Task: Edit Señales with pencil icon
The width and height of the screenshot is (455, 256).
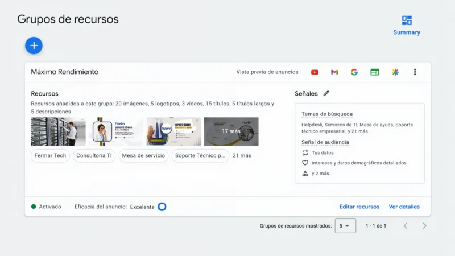Action: pyautogui.click(x=326, y=93)
